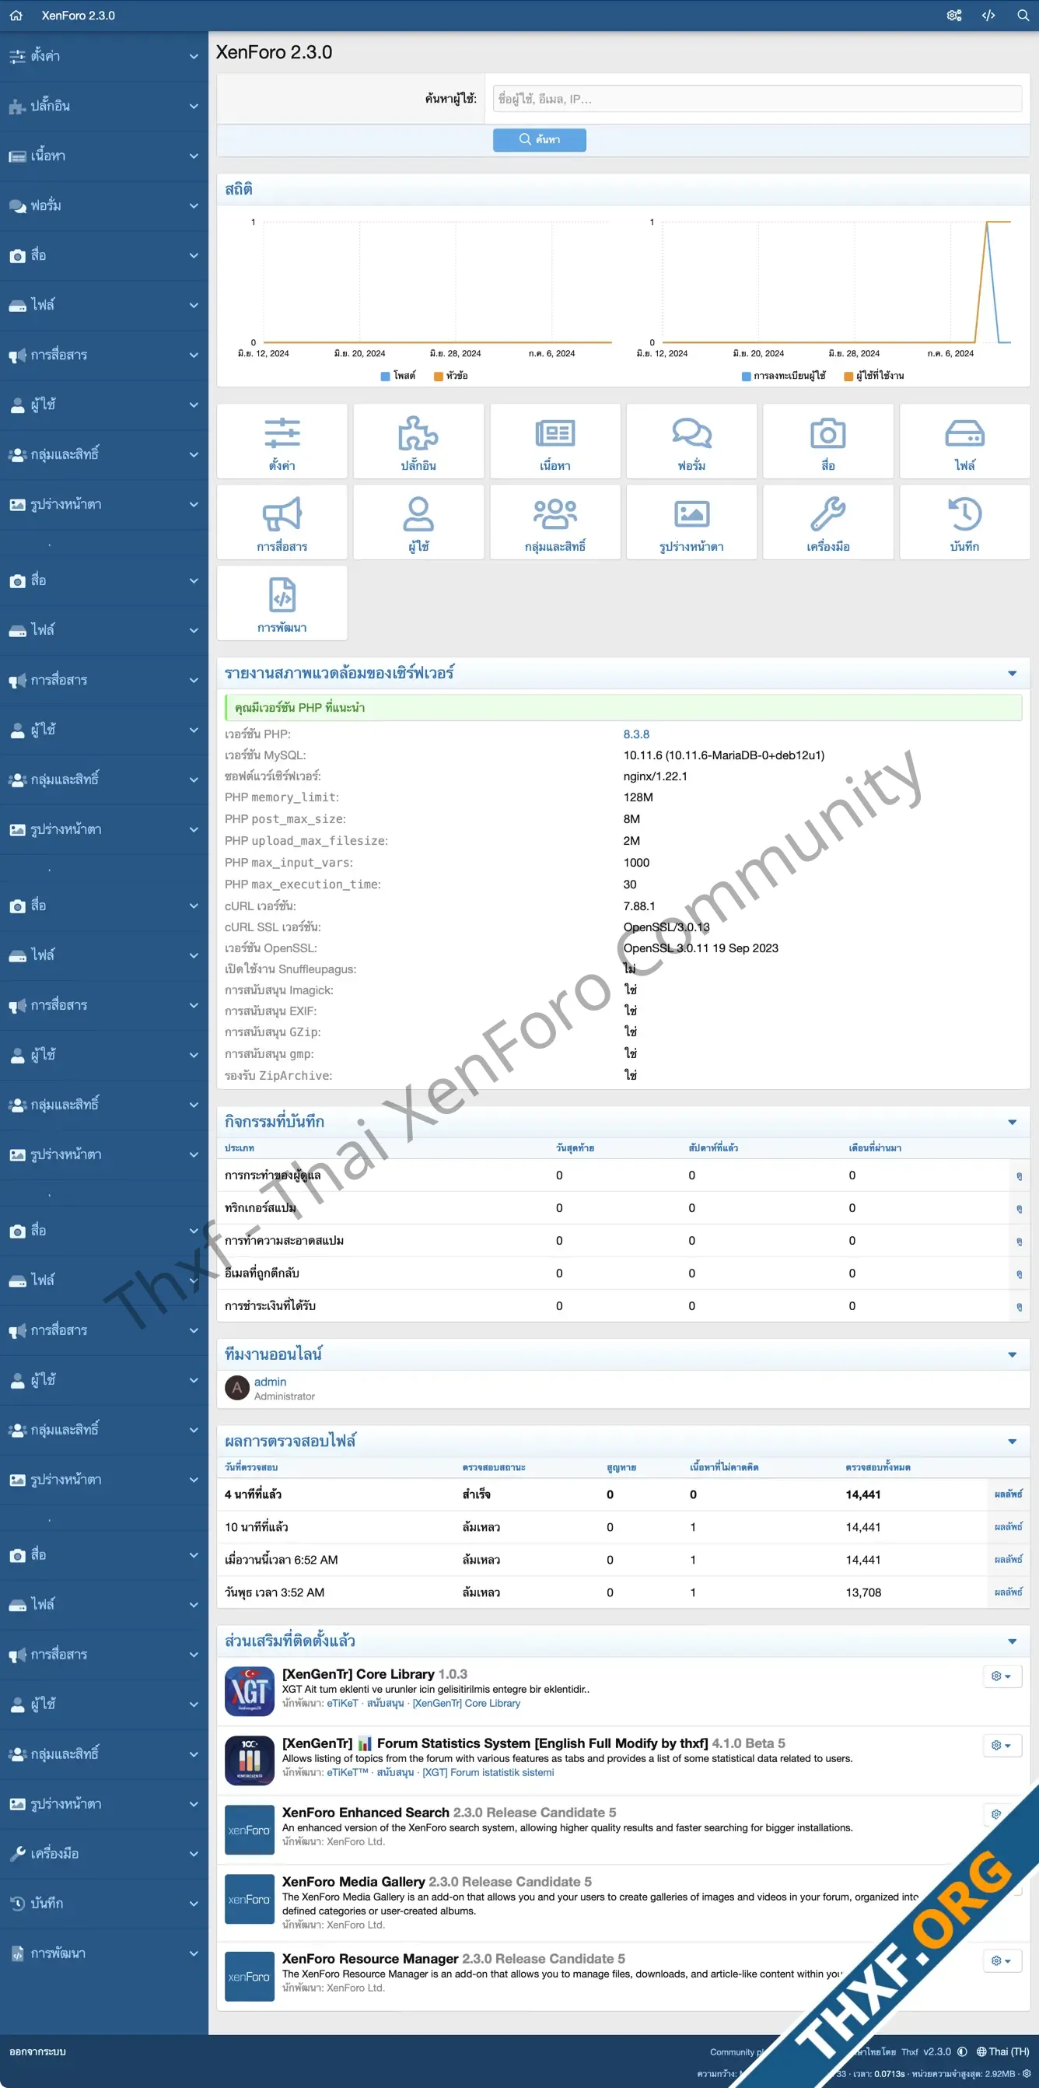Screen dimensions: 1039x2088
Task: Click the admin user avatar
Action: [x=236, y=1388]
